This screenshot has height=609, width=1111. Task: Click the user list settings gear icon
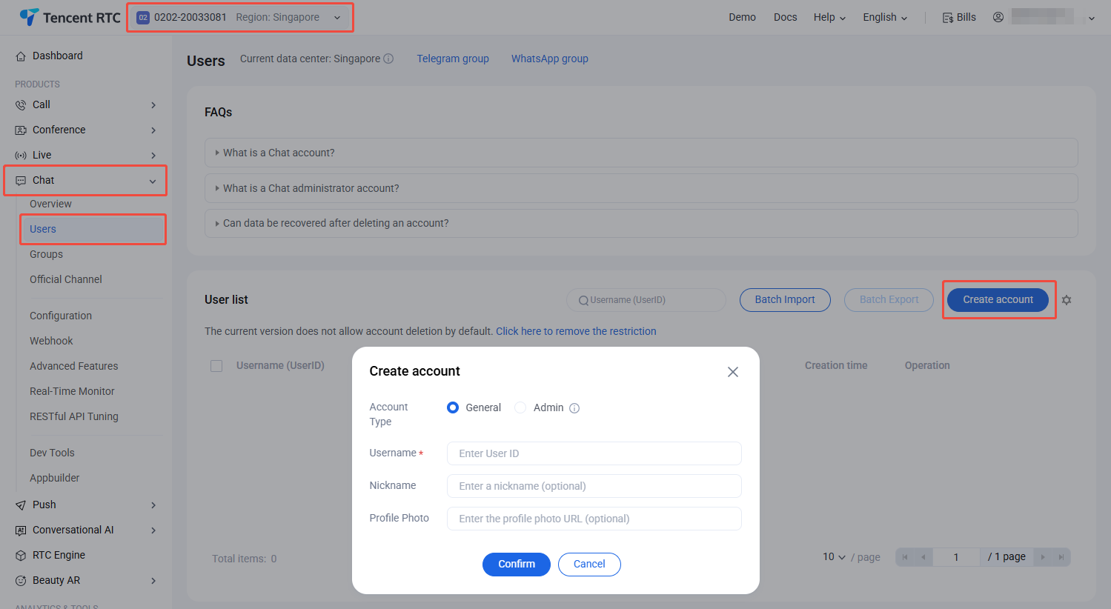tap(1067, 300)
